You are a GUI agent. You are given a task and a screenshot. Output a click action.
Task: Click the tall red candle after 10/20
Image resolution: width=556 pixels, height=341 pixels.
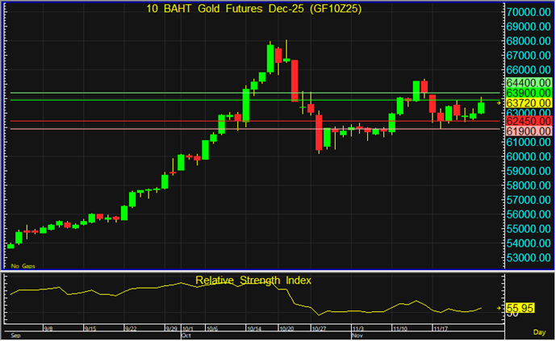pyautogui.click(x=295, y=80)
